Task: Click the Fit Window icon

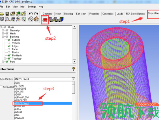Action: 2,19
